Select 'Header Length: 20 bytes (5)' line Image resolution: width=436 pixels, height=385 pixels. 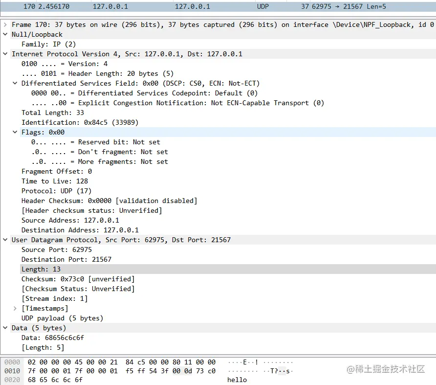98,73
